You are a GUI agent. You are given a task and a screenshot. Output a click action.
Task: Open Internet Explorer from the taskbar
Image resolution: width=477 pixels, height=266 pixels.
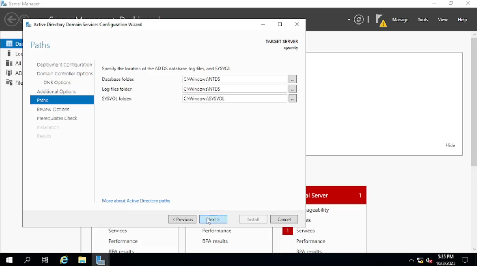[x=64, y=260]
